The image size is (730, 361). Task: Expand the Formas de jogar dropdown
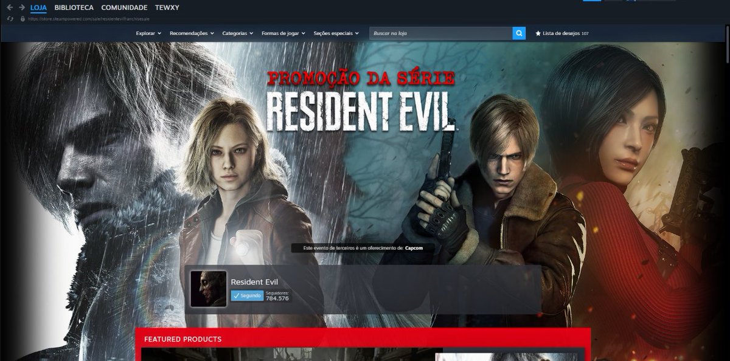[x=283, y=33]
